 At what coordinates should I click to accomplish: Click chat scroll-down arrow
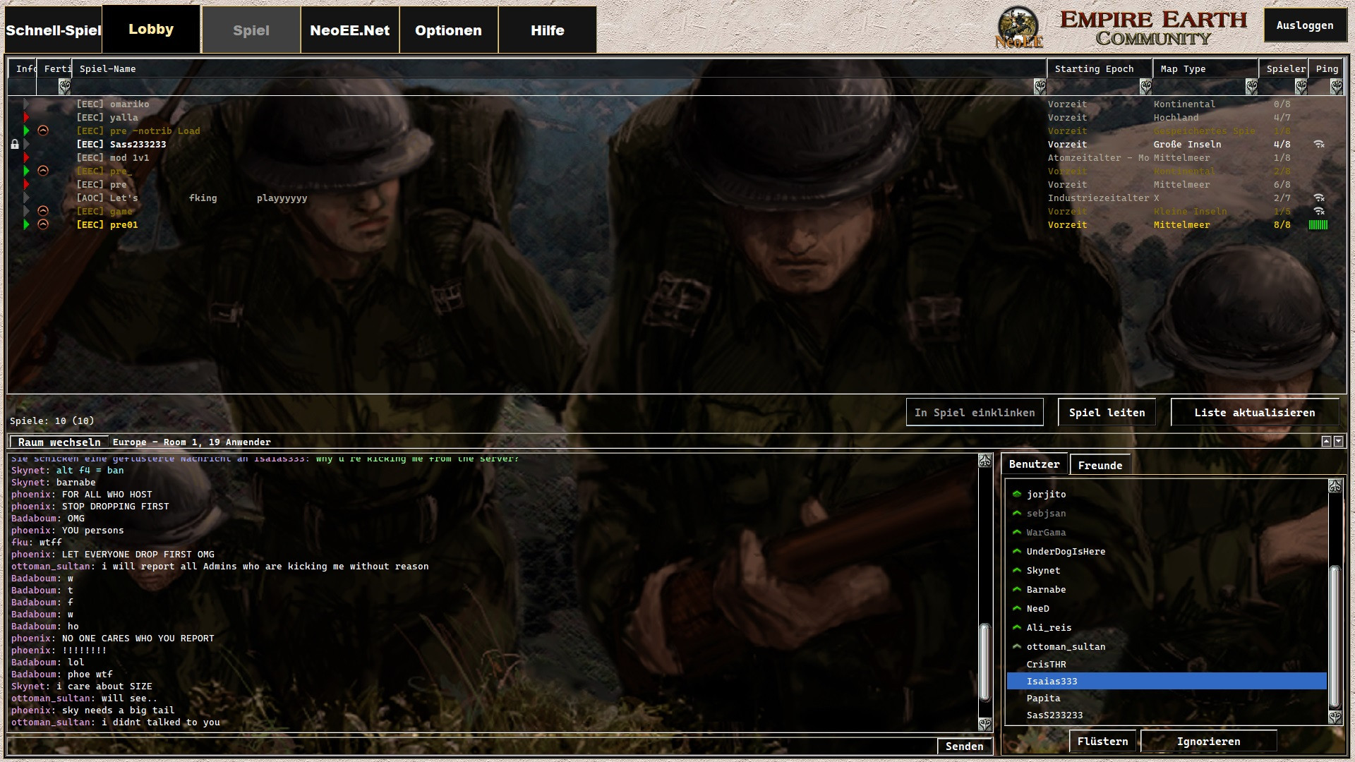[984, 724]
